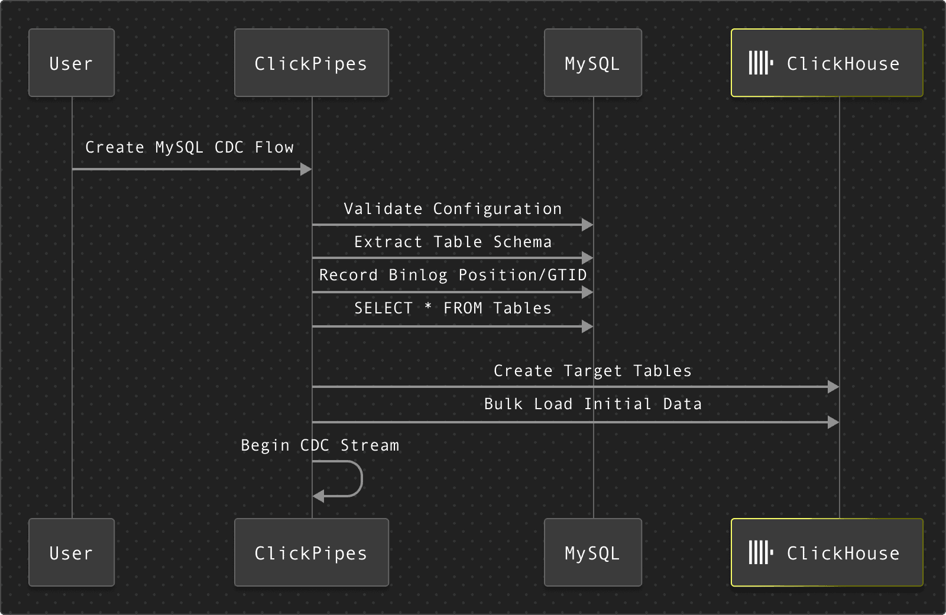946x615 pixels.
Task: Click arrowhead of Create MySQL CDC Flow
Action: point(306,170)
